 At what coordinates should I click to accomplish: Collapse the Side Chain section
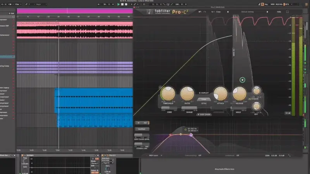(x=204, y=114)
